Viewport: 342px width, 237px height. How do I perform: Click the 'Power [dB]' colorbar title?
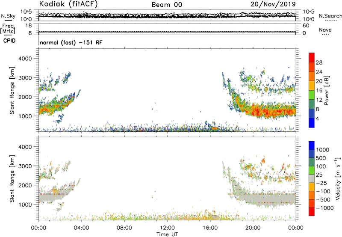[x=326, y=90]
